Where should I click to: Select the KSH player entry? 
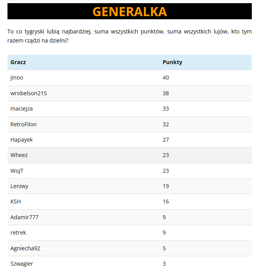coord(16,202)
